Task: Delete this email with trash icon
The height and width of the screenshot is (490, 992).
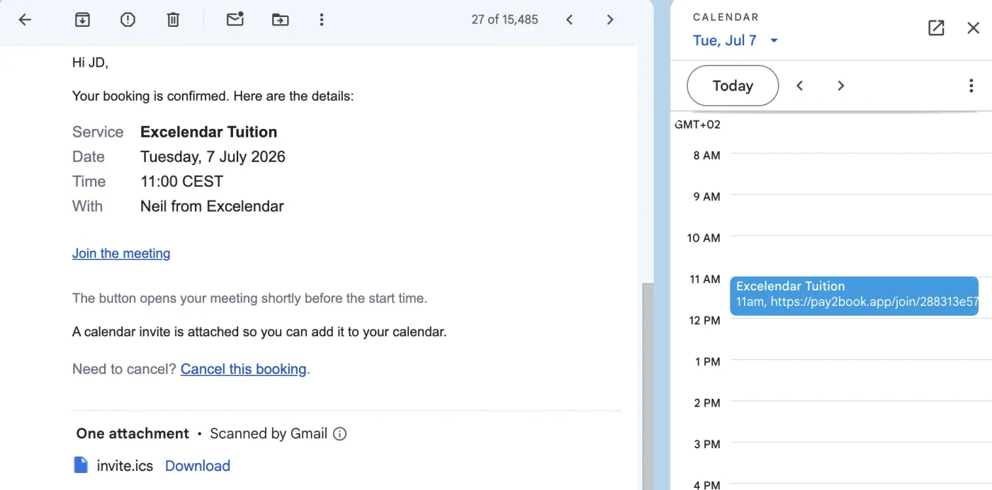Action: point(173,20)
